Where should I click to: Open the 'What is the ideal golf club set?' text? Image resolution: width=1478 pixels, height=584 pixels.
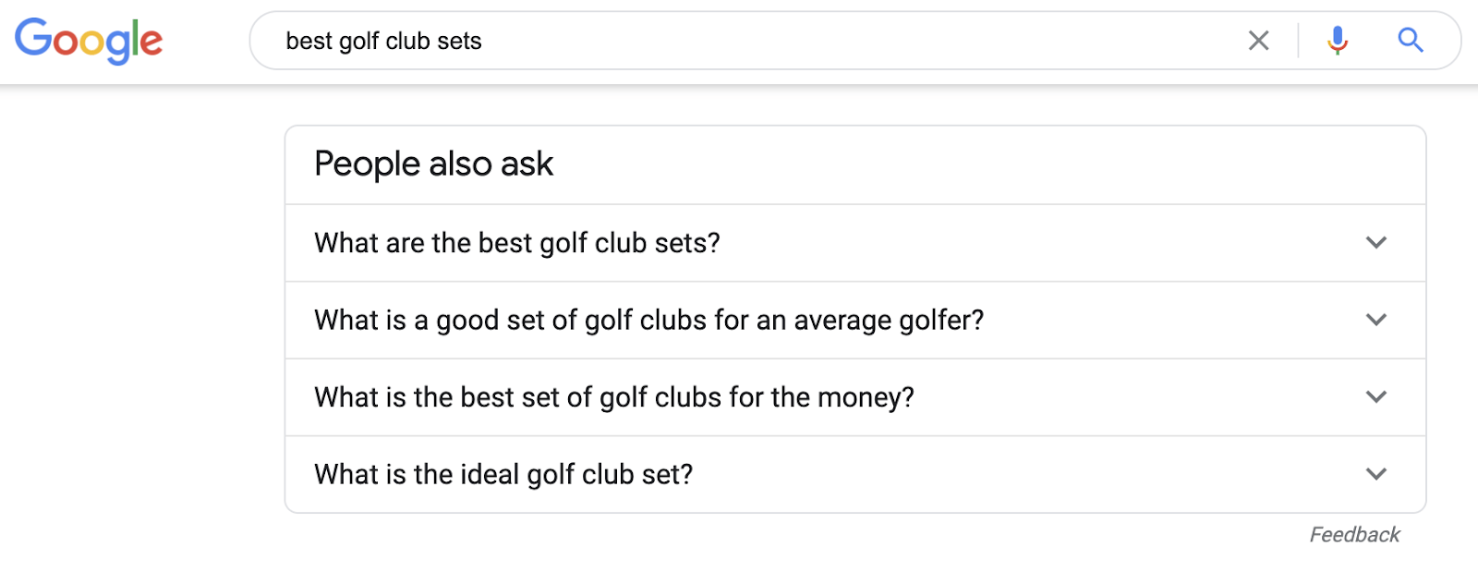point(503,474)
